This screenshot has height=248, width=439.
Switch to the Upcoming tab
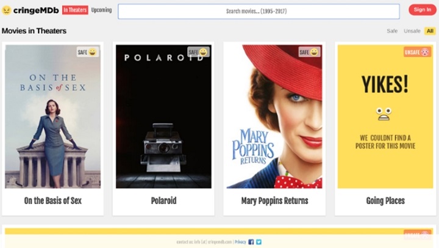[101, 10]
